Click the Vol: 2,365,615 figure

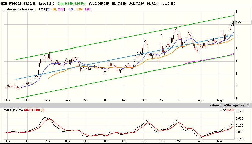point(98,3)
